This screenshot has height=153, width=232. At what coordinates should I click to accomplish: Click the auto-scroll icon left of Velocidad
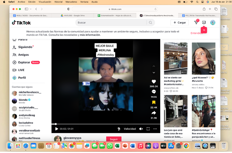[x=119, y=129]
